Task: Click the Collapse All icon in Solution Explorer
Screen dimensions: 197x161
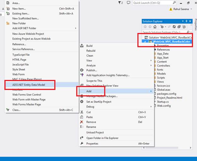Action: pos(179,27)
